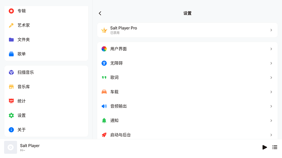Click the 扫描音乐 scan cube icon
The height and width of the screenshot is (158, 282).
tap(11, 72)
